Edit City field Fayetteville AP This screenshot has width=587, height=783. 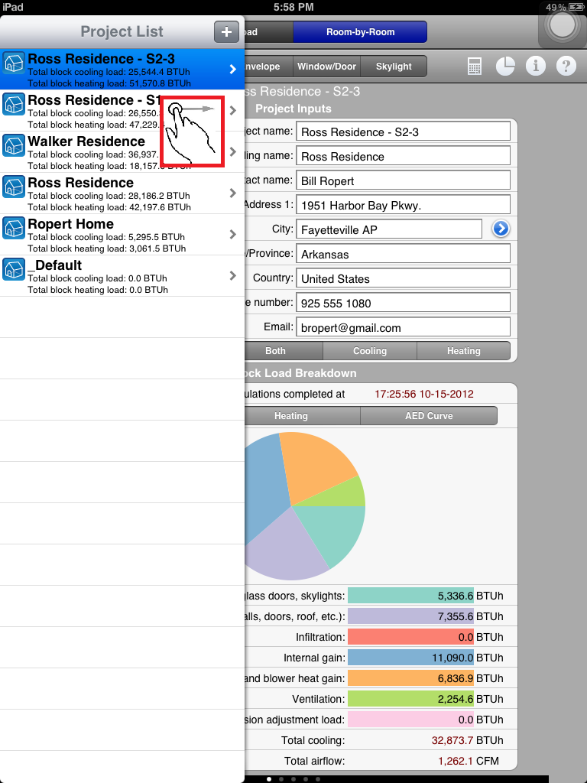pos(389,229)
